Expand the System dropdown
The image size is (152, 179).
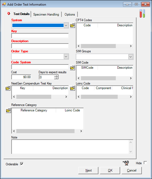click(66, 25)
